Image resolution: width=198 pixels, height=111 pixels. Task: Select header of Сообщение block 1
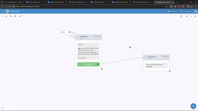tap(88, 37)
